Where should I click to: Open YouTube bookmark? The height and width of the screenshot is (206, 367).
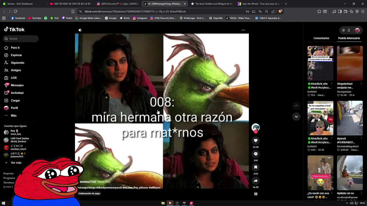coord(34,18)
